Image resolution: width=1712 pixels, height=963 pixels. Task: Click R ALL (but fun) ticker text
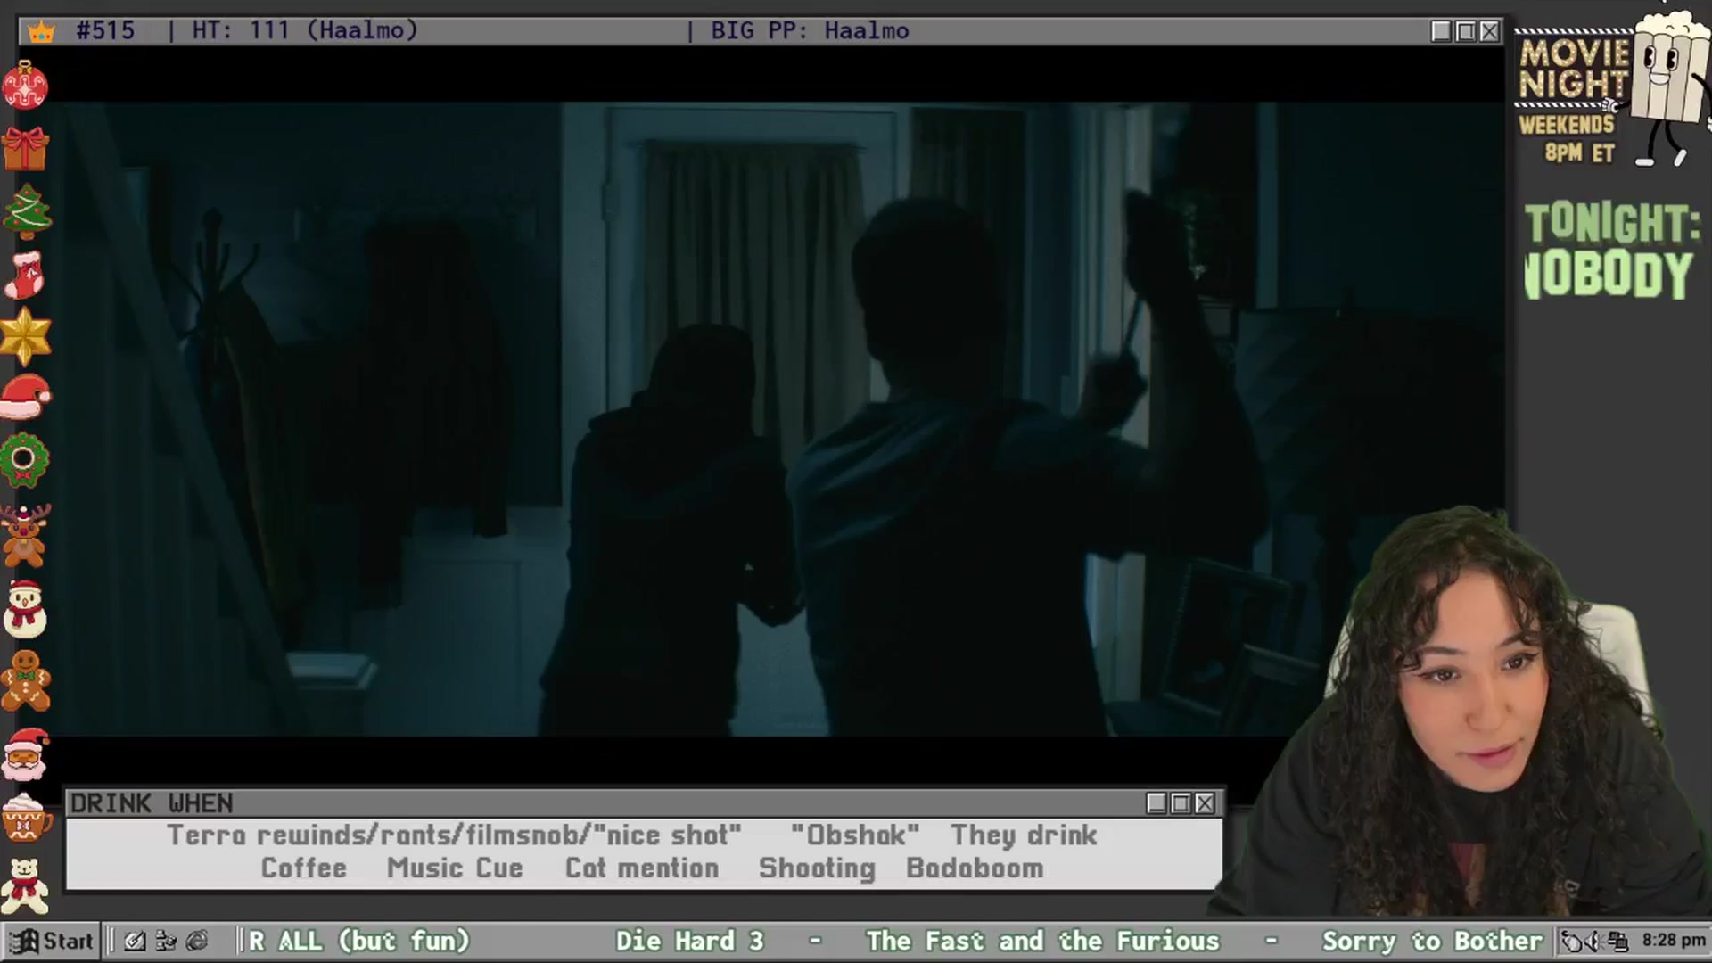[358, 941]
